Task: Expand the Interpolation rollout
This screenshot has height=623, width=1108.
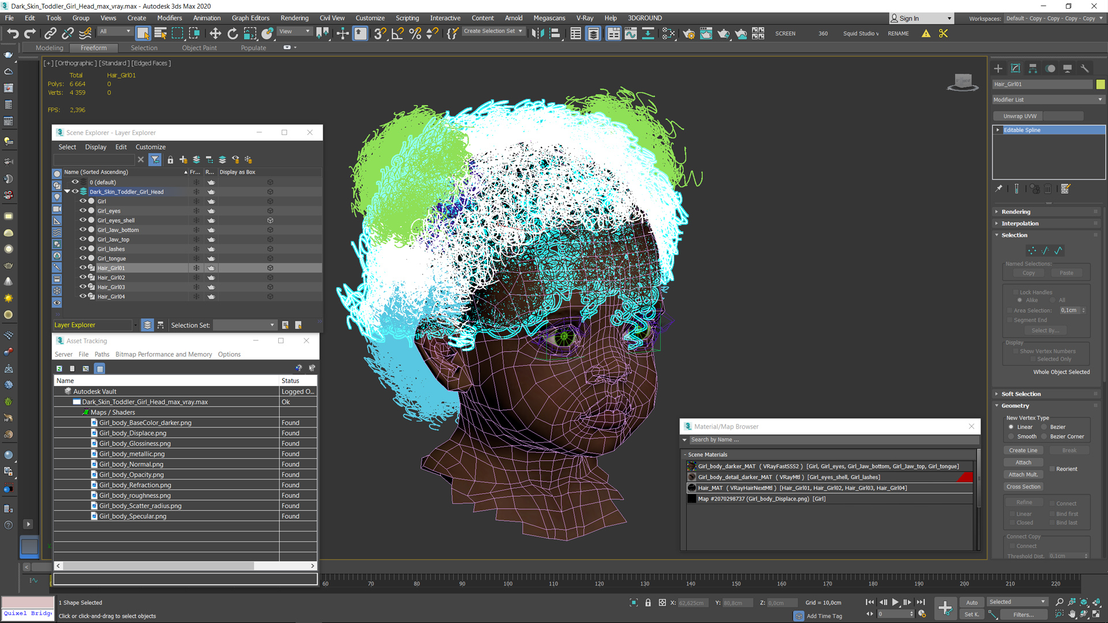Action: pyautogui.click(x=1020, y=224)
